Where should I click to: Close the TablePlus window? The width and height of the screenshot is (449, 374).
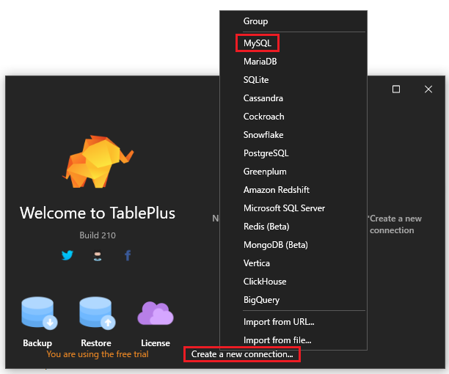[428, 89]
